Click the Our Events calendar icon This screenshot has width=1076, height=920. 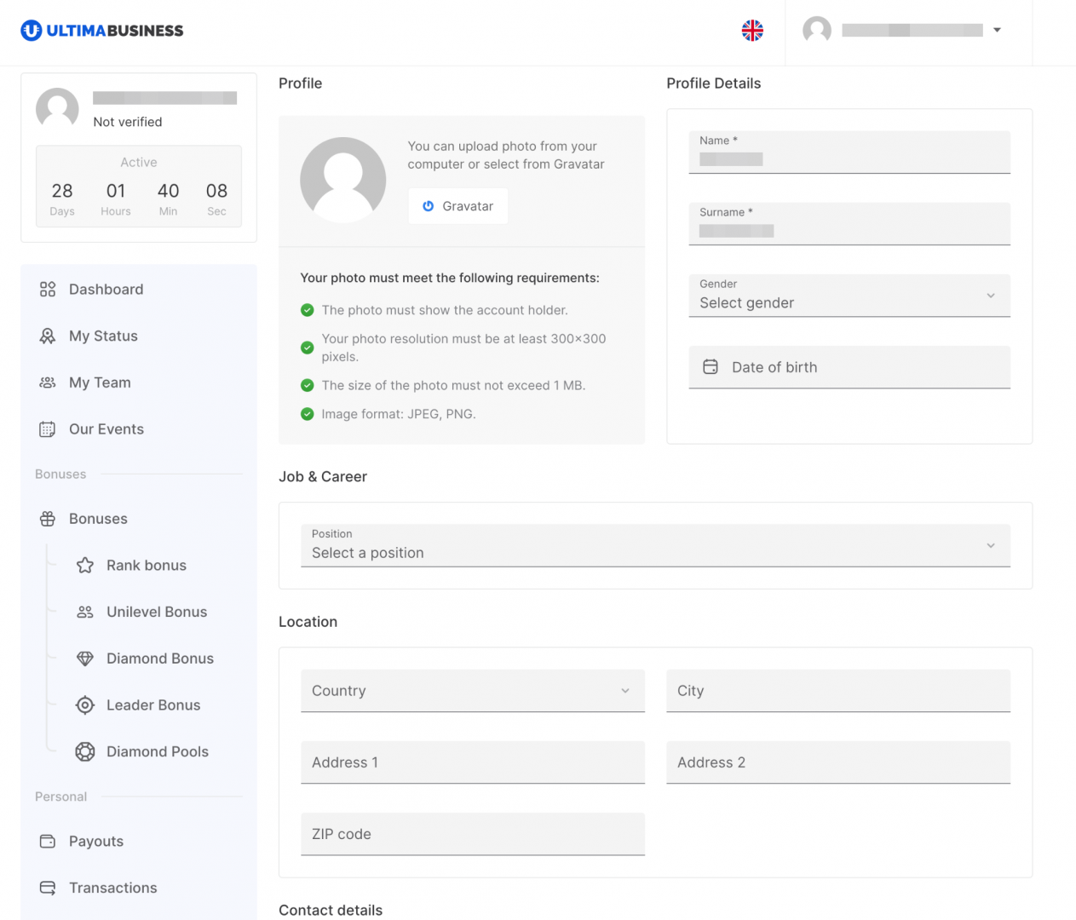(x=48, y=429)
